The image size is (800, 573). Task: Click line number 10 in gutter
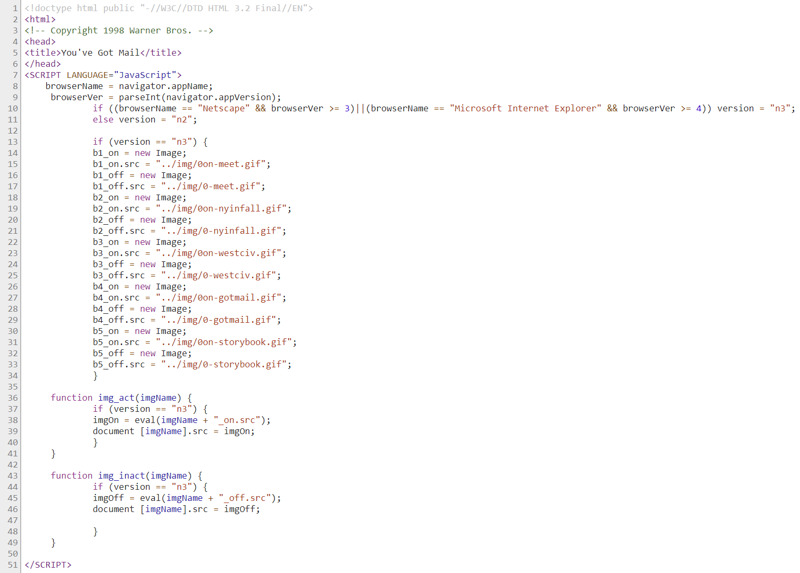point(13,108)
